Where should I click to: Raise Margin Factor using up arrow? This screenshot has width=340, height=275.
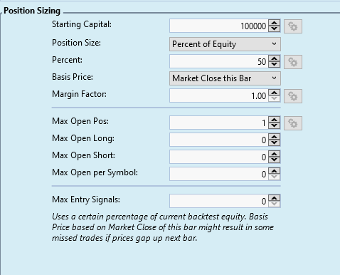(x=275, y=93)
